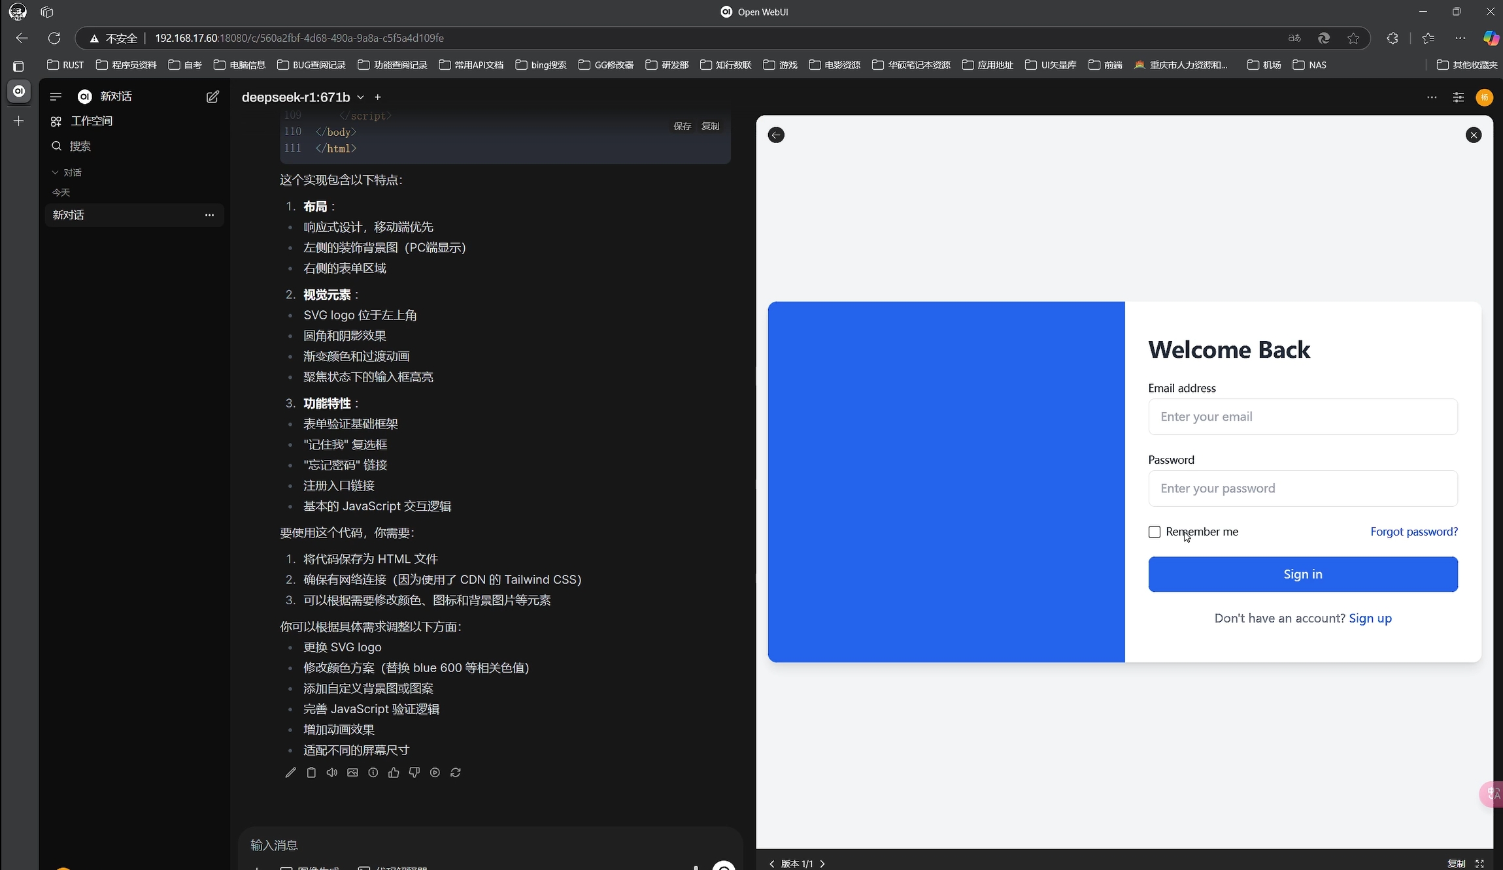Refresh the browser page

(x=54, y=38)
